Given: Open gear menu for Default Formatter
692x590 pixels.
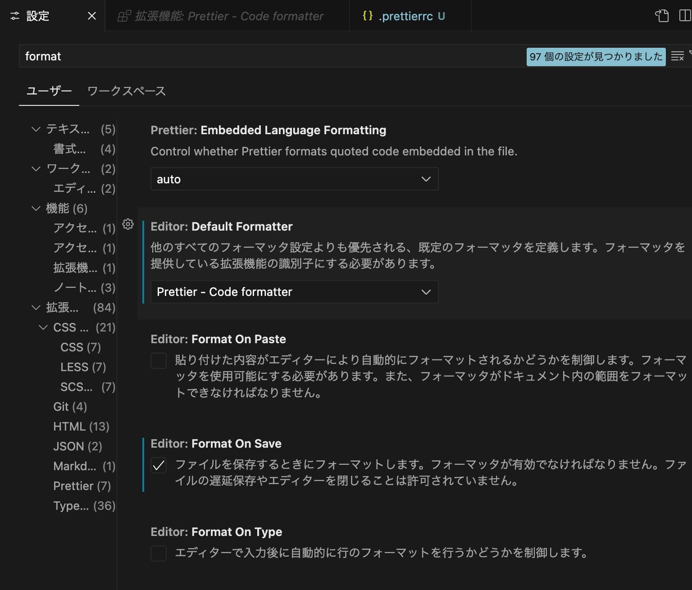Looking at the screenshot, I should [x=128, y=224].
